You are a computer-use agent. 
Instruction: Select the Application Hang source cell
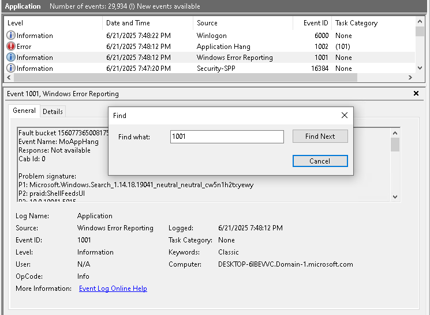tap(223, 47)
